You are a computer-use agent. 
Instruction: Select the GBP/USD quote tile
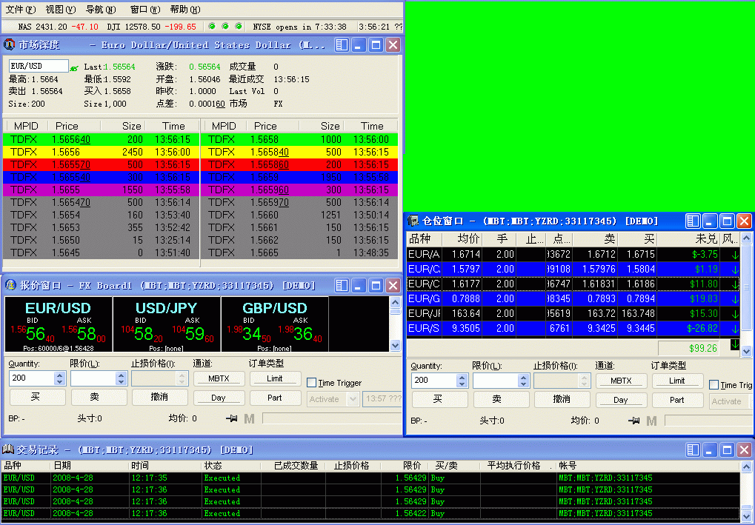(275, 324)
